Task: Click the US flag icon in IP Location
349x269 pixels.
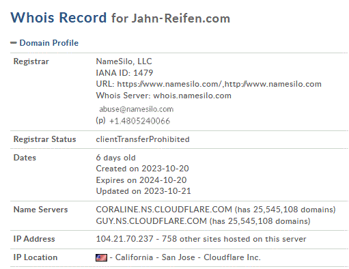Action: click(101, 257)
